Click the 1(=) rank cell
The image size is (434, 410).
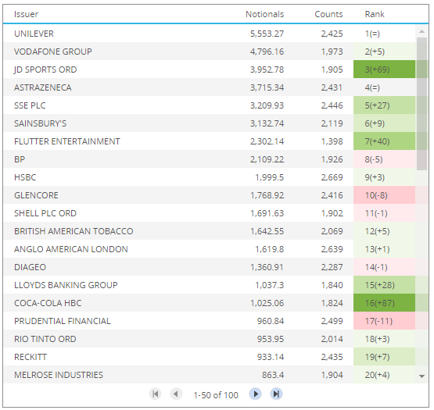coord(384,34)
